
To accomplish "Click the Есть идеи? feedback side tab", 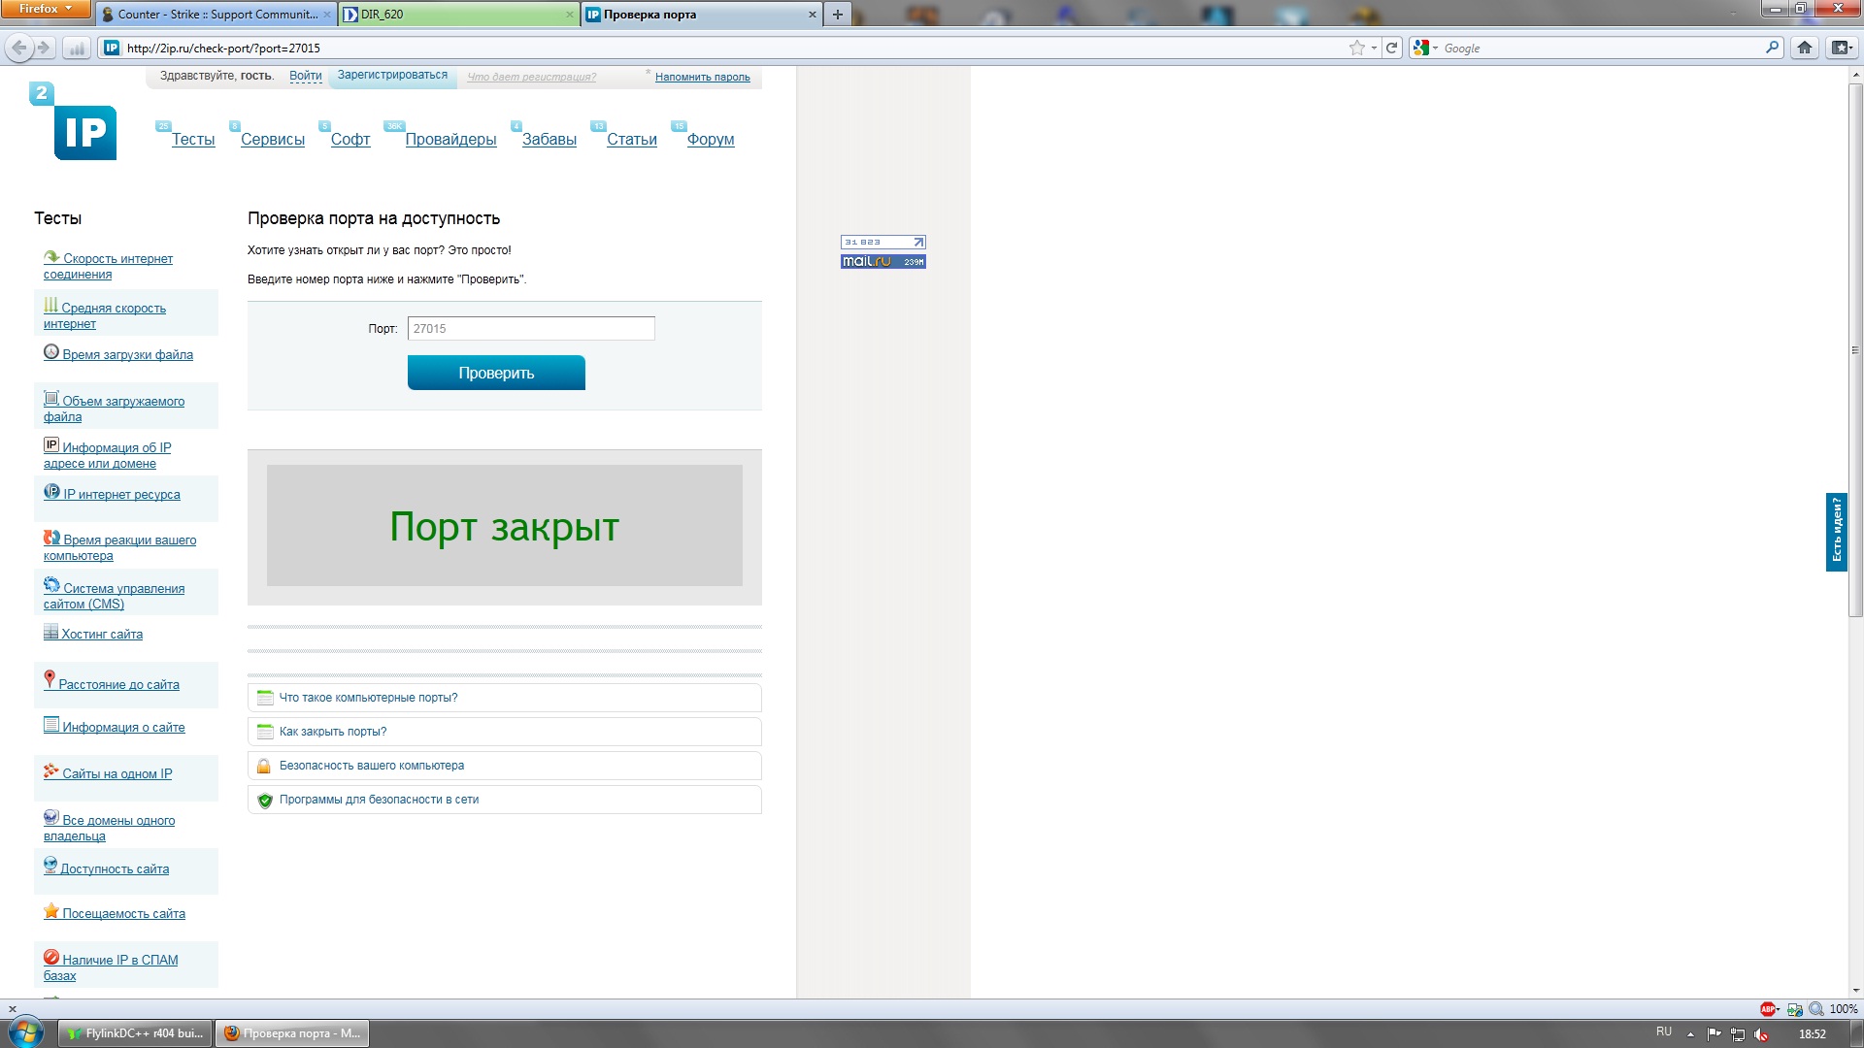I will tap(1836, 532).
